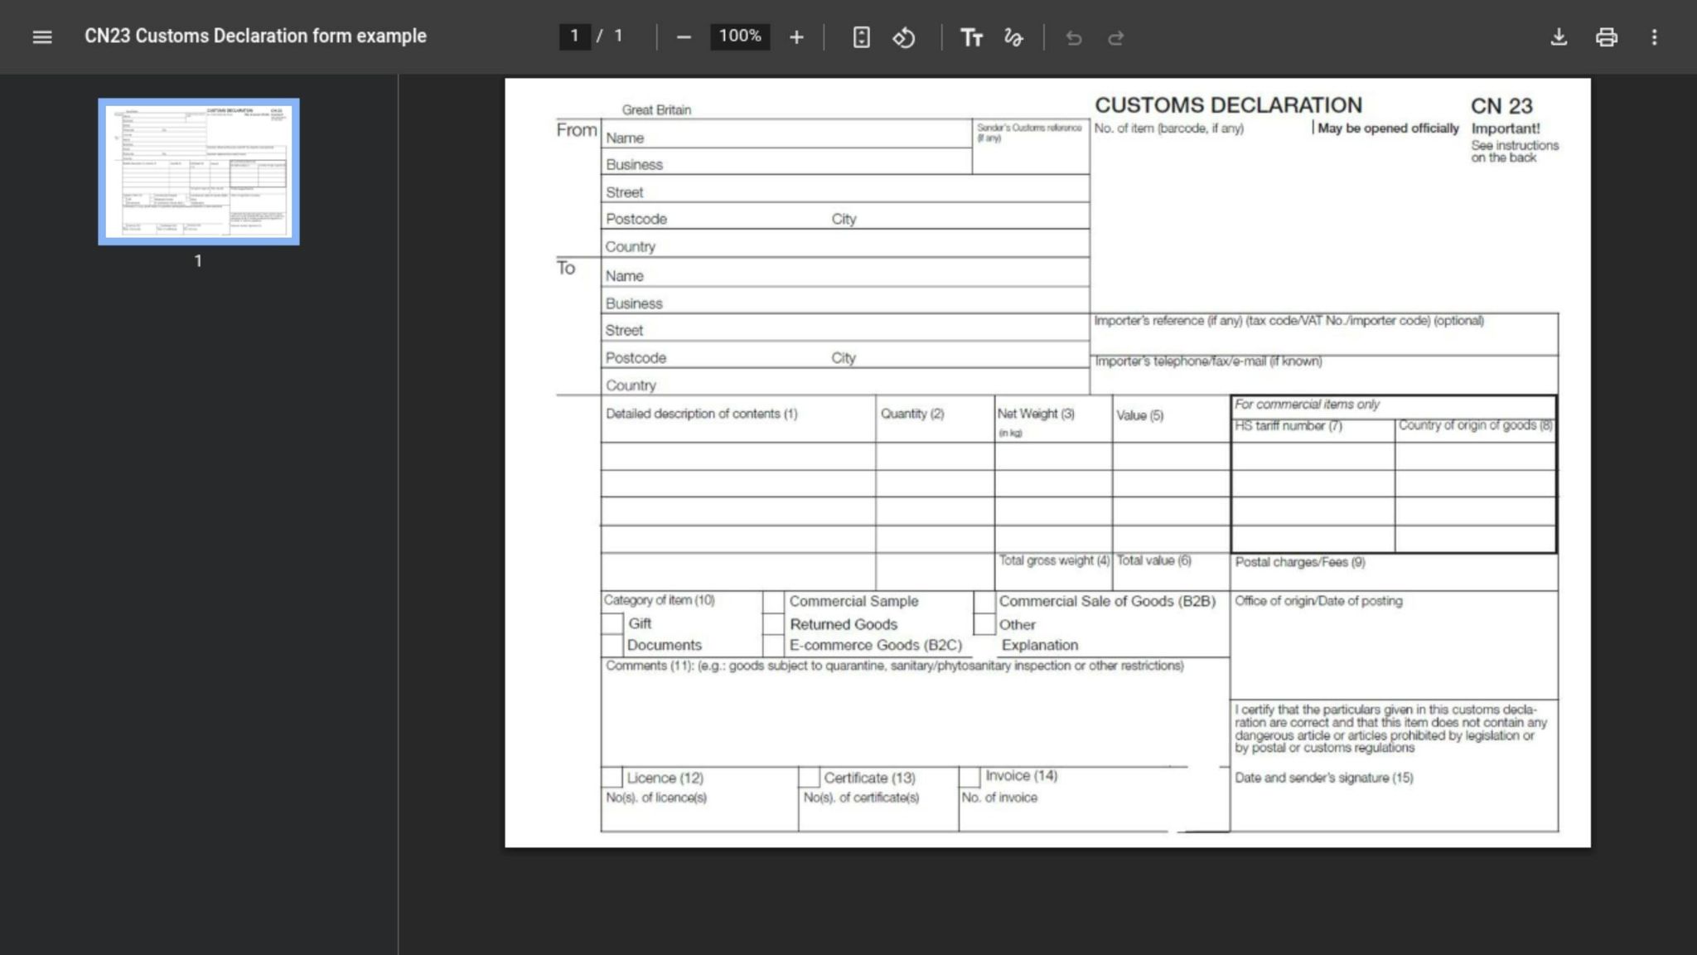Click 'For commercial items only' text
Image resolution: width=1697 pixels, height=955 pixels.
click(1307, 405)
